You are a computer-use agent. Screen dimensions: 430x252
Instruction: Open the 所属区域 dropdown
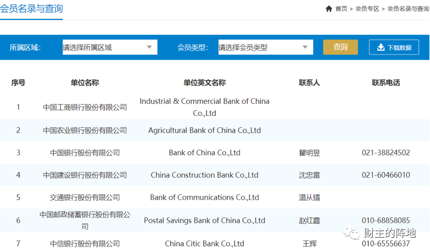point(110,47)
